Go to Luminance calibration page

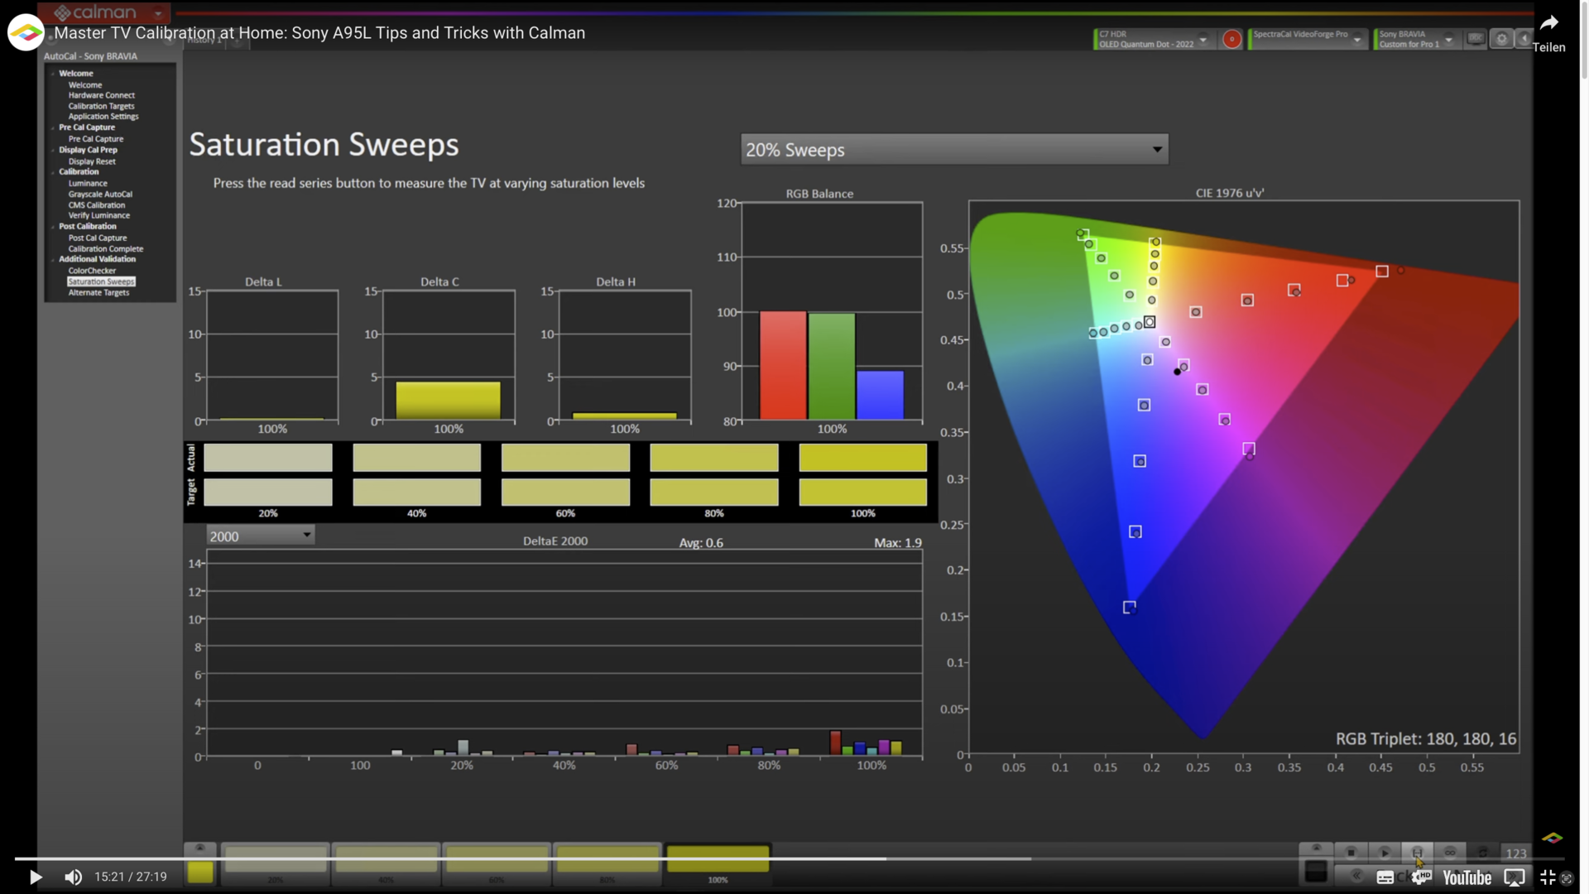[x=88, y=184]
